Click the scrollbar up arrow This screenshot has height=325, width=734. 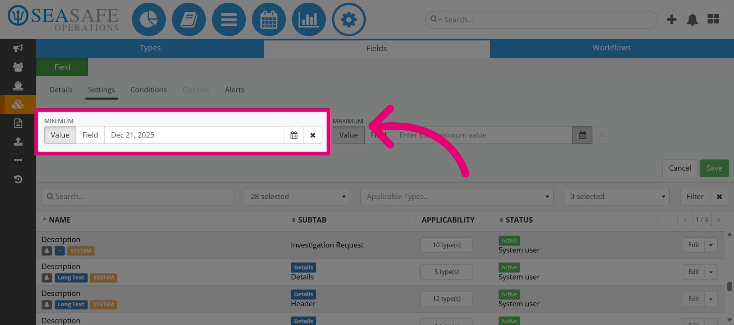[x=729, y=234]
